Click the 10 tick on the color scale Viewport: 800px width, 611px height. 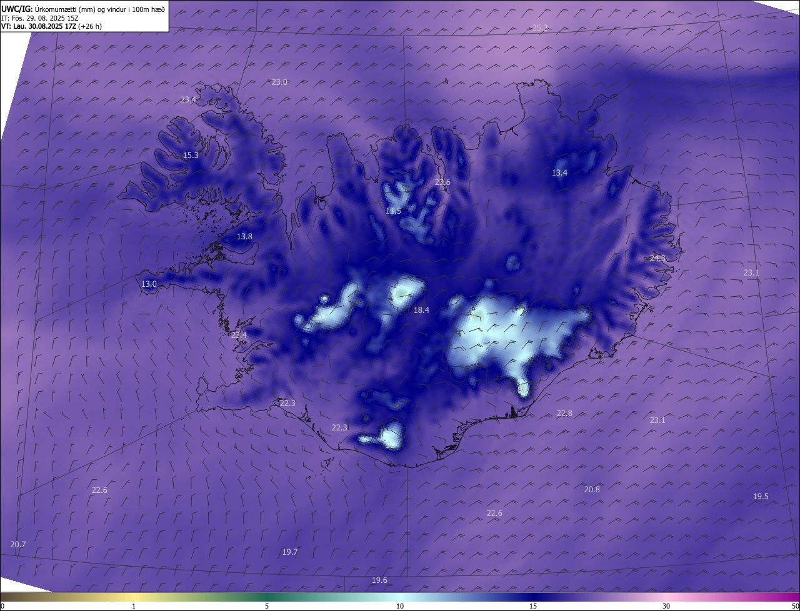[x=400, y=606]
